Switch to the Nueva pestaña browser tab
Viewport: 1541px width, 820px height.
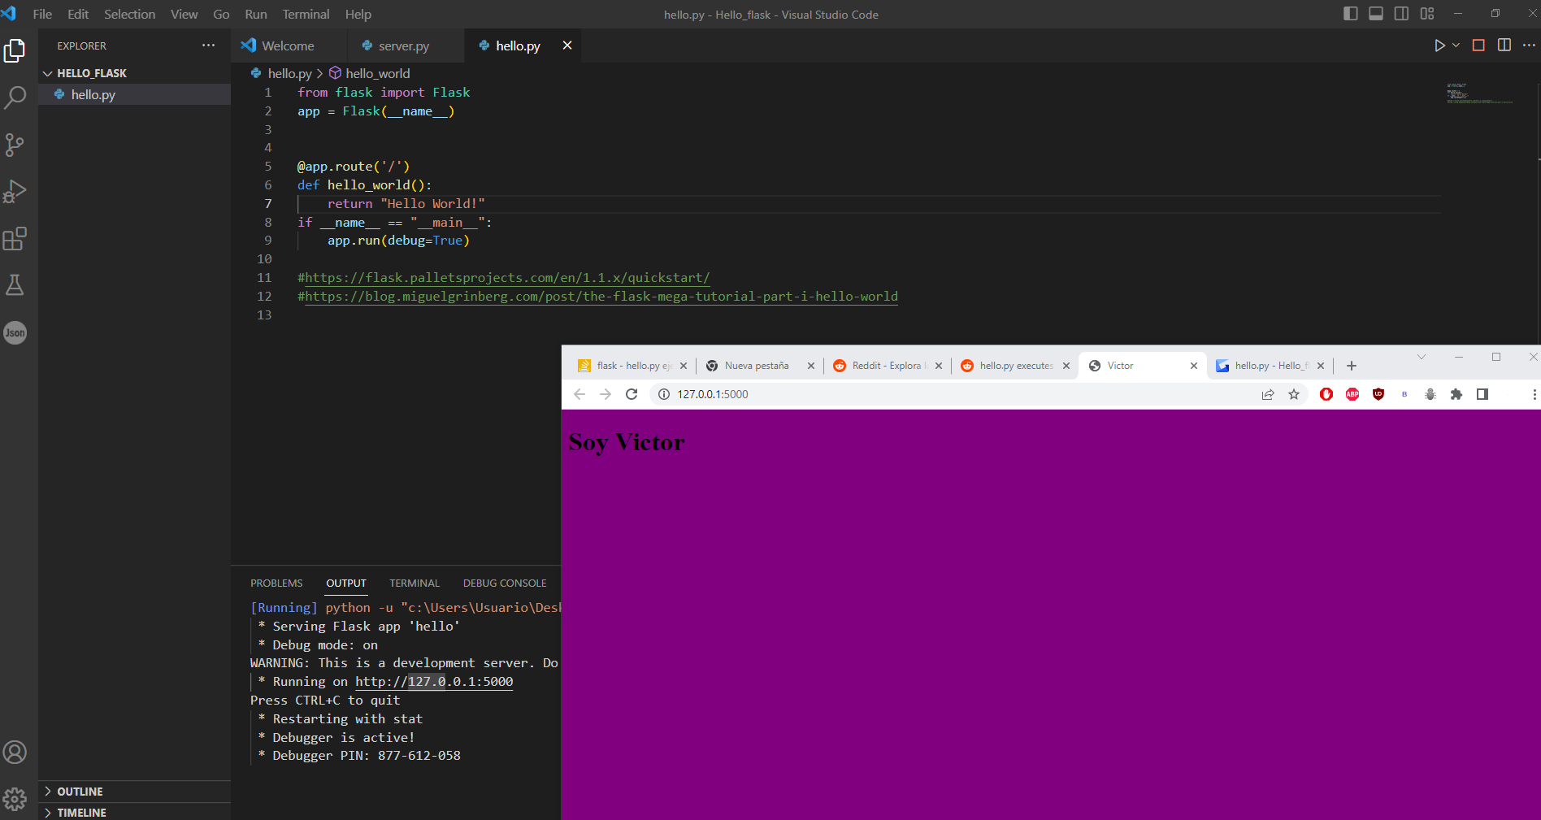coord(760,366)
